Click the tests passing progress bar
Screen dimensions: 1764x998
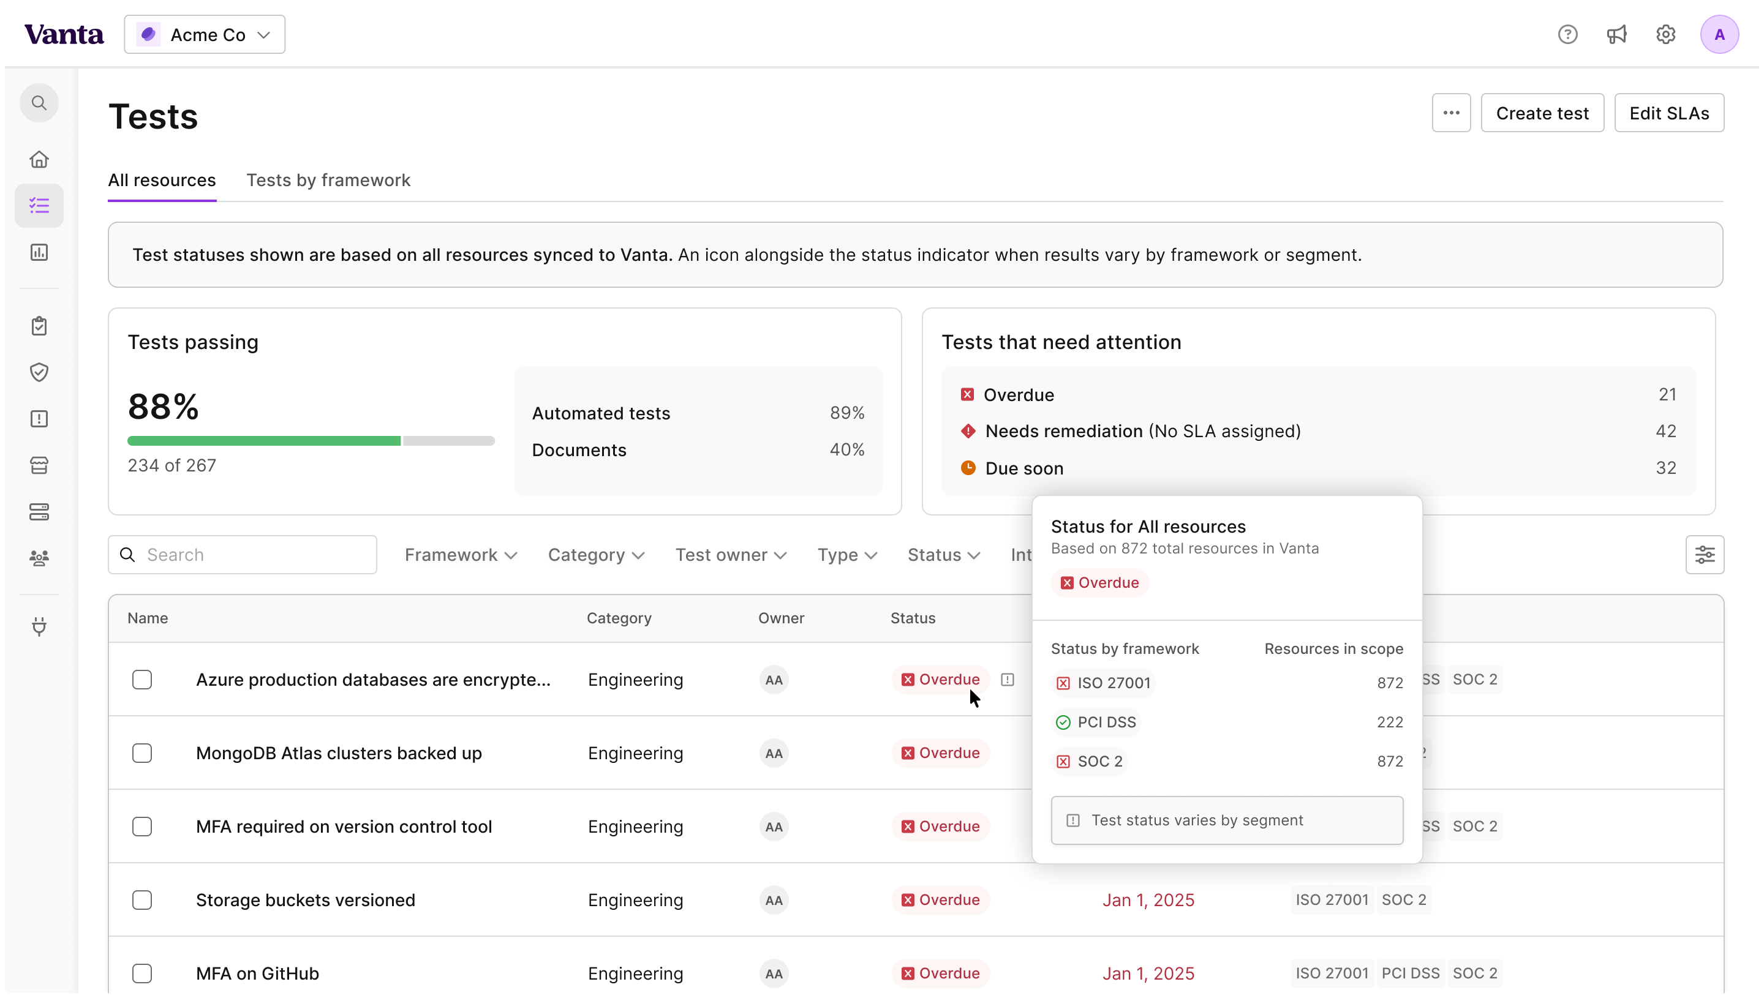pyautogui.click(x=311, y=441)
